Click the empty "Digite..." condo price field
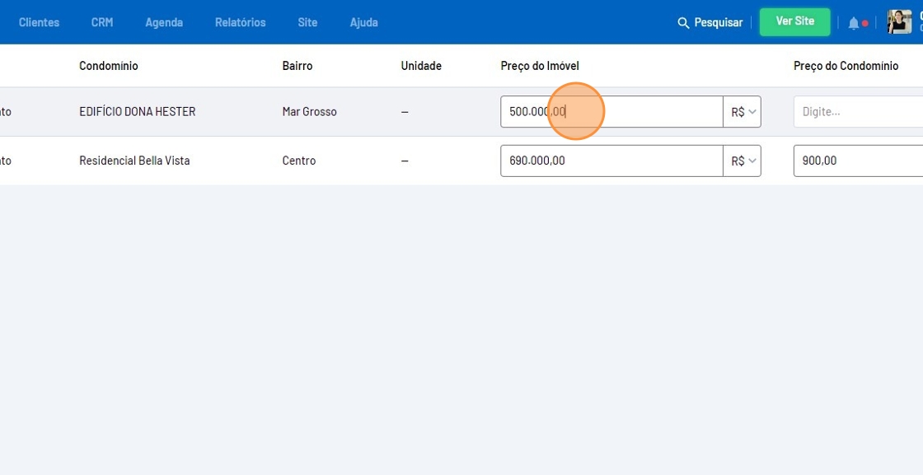Screen dimensions: 923x475 tap(857, 112)
